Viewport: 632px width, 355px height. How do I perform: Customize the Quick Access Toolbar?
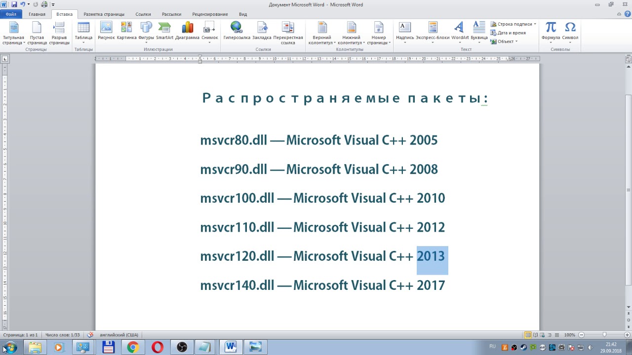[53, 4]
